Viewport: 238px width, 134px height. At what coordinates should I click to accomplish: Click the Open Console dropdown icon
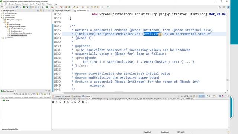click(214, 96)
